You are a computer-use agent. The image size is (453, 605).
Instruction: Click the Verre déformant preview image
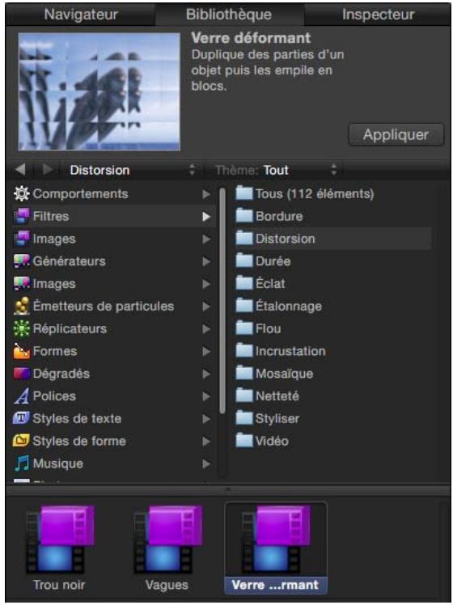[x=99, y=91]
